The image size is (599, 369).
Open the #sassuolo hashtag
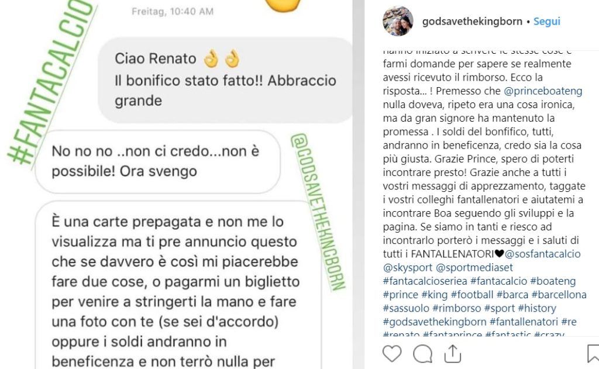pyautogui.click(x=406, y=308)
